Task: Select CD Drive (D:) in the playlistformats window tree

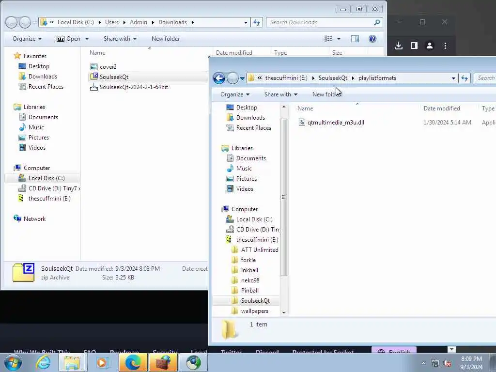Action: pos(257,230)
